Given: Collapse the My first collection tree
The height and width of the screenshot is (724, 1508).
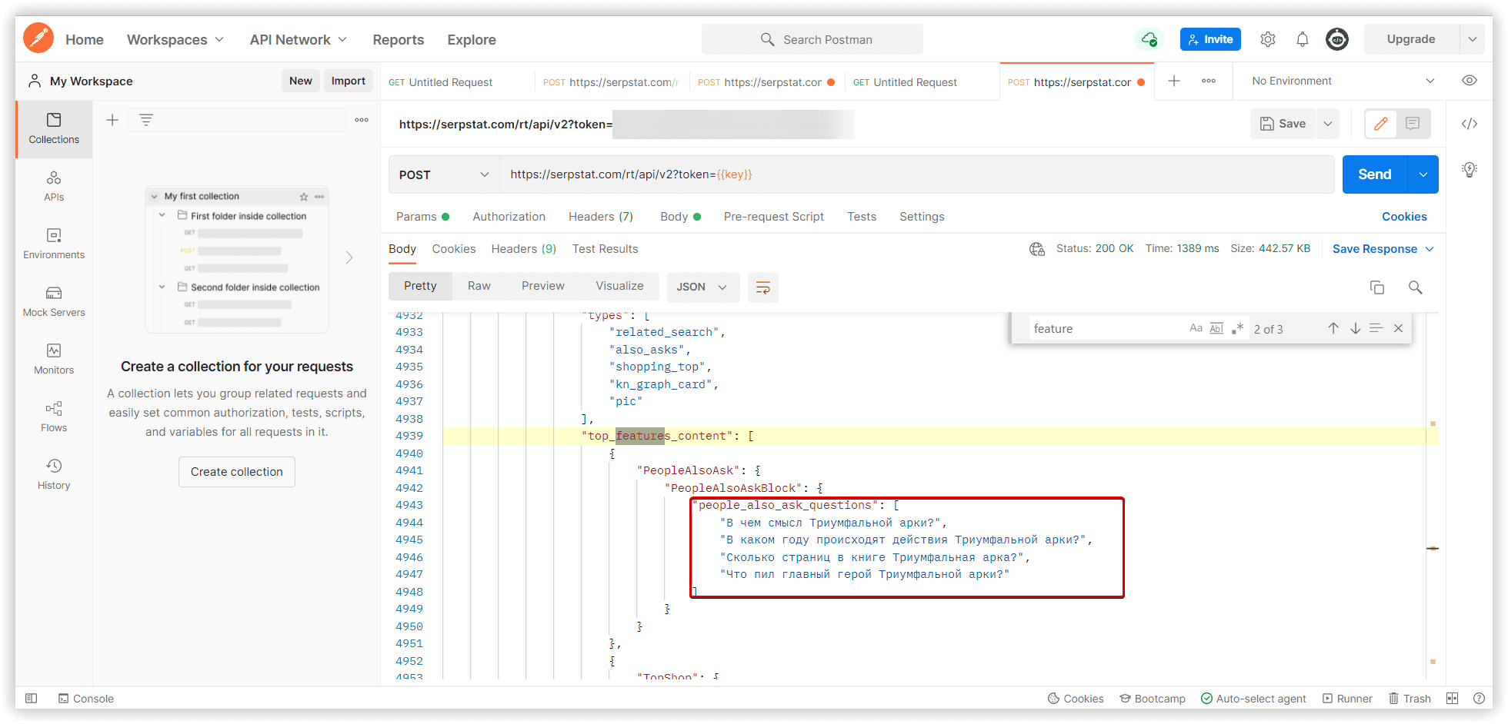Looking at the screenshot, I should pyautogui.click(x=155, y=197).
